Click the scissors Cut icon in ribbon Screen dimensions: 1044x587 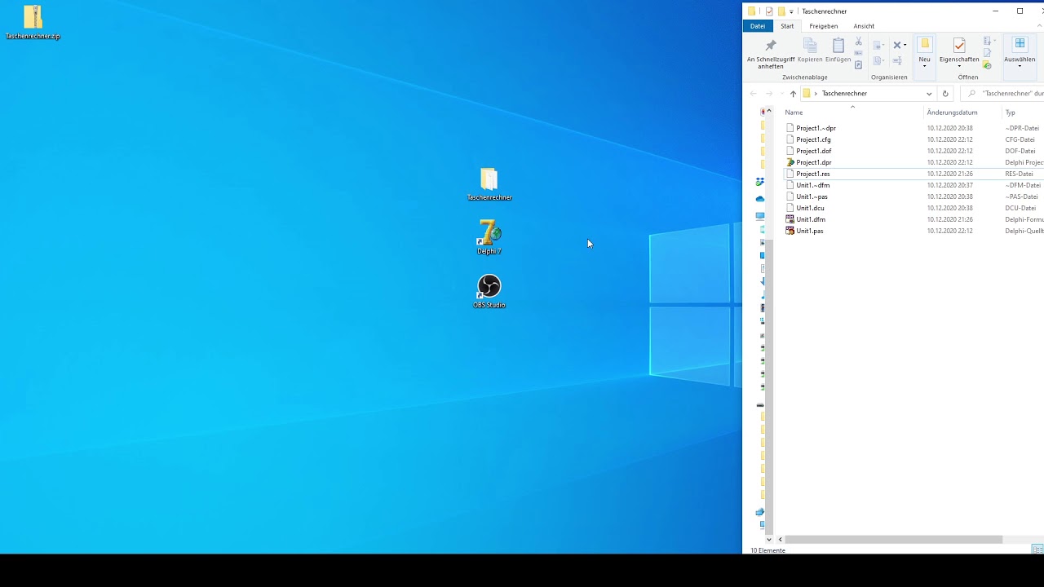click(x=858, y=41)
